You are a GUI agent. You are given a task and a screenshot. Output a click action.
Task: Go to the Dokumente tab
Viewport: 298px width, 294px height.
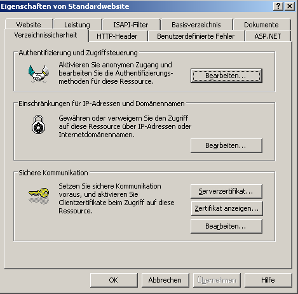(x=262, y=25)
